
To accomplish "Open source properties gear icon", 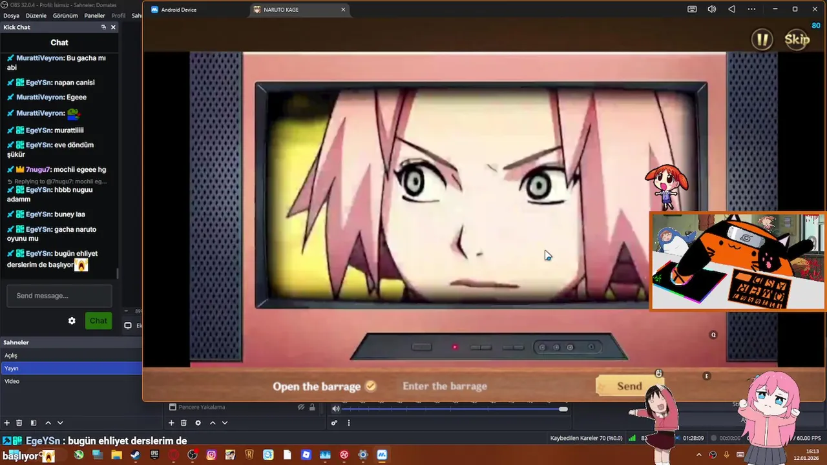I will point(198,423).
